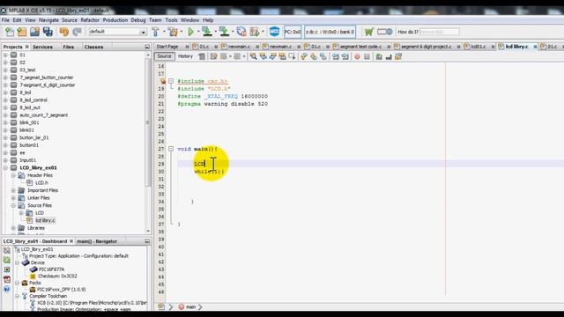Image resolution: width=564 pixels, height=317 pixels.
Task: Click the topmost icon in the Dashboard sidebar
Action: 7,250
